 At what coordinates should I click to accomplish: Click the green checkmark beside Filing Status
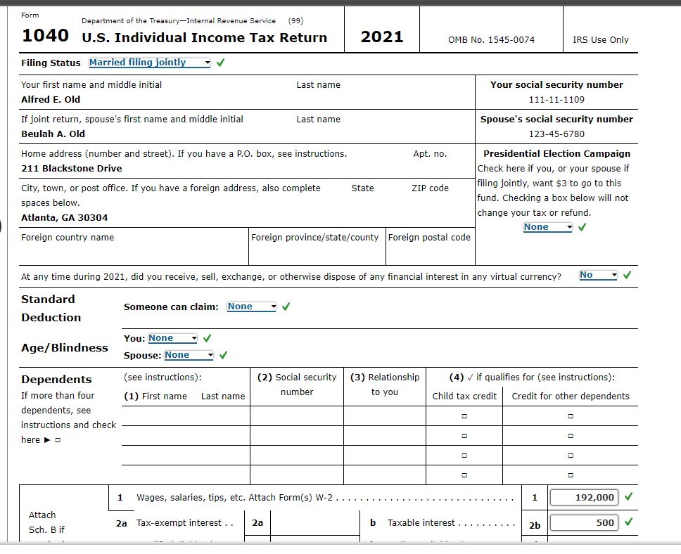220,63
